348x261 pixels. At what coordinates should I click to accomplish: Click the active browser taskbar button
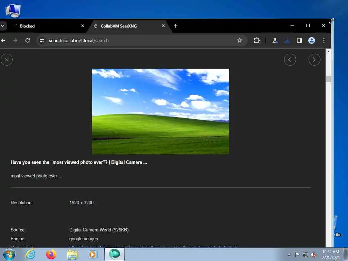tap(115, 254)
